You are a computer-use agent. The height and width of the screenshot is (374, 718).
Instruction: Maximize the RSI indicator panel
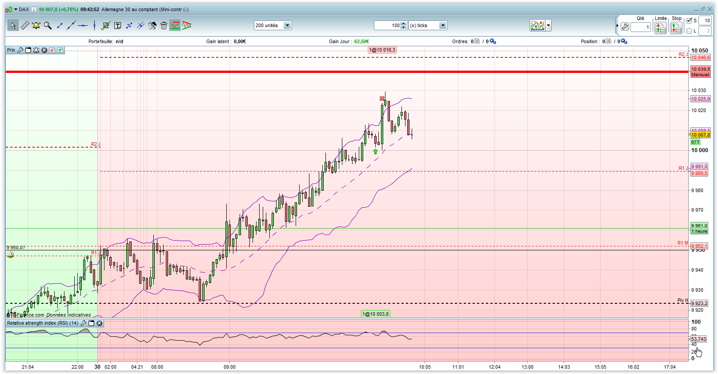(92, 323)
